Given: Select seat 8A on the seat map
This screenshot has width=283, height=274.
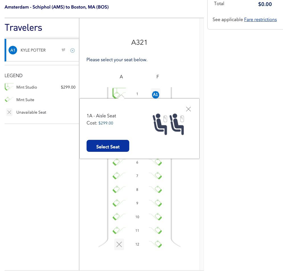Looking at the screenshot, I should click(x=117, y=189).
